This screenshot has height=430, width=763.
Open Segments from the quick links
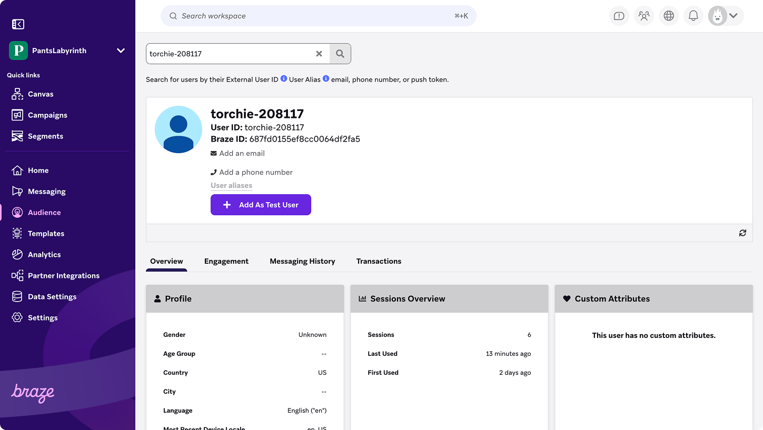pos(17,136)
